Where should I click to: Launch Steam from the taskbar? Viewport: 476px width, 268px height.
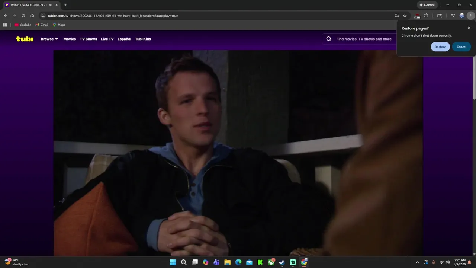(x=282, y=262)
